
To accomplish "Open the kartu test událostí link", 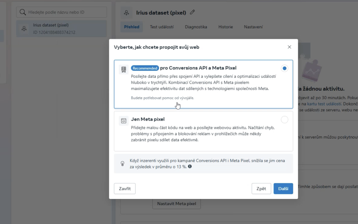I will point(324,104).
